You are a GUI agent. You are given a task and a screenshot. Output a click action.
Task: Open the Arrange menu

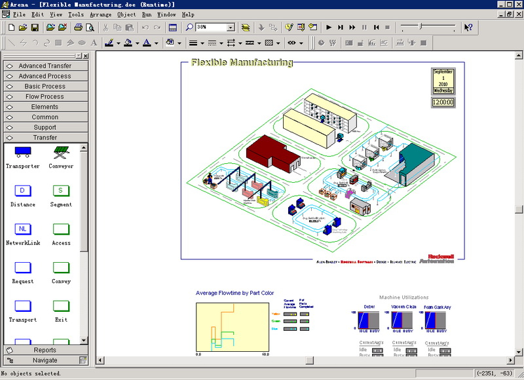(x=100, y=14)
